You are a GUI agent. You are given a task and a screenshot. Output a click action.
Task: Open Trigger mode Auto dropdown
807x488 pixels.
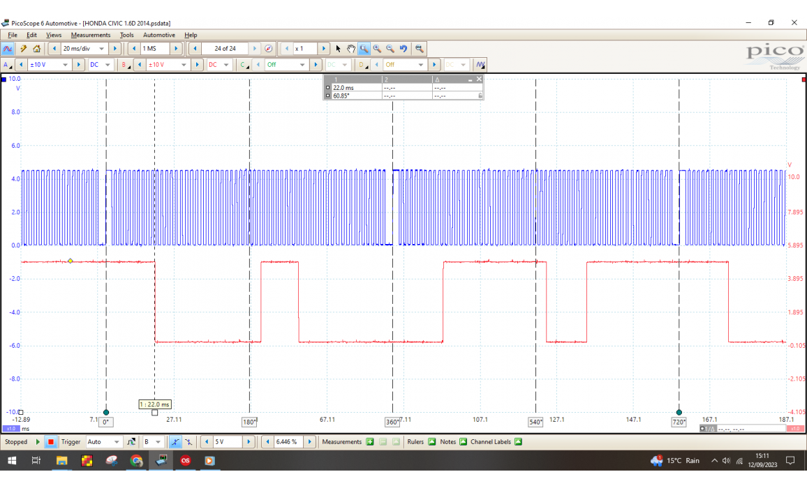[115, 442]
